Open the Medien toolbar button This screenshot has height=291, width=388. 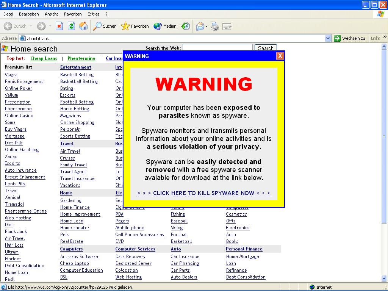pyautogui.click(x=165, y=26)
